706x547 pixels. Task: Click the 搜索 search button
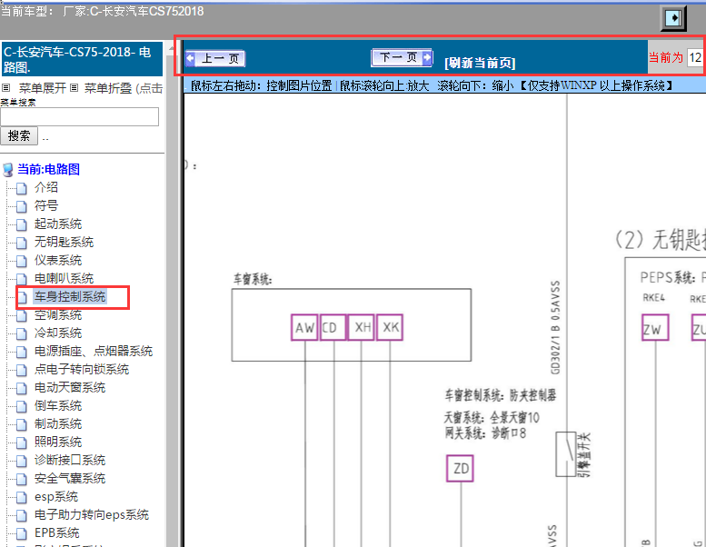tap(19, 135)
